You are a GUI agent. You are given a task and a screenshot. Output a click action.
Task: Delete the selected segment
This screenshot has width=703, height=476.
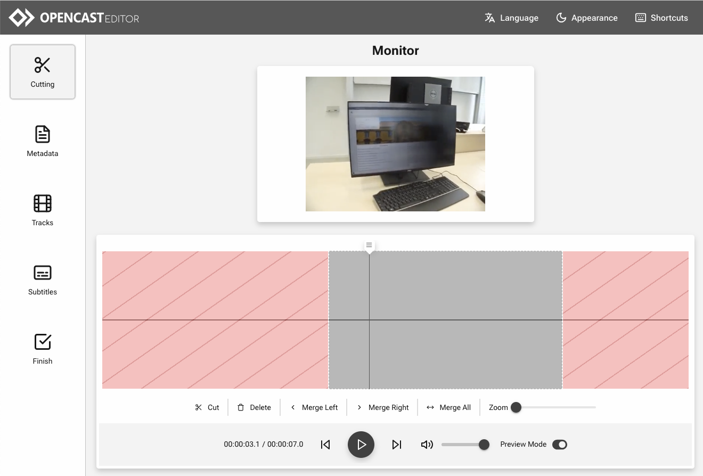click(x=254, y=407)
